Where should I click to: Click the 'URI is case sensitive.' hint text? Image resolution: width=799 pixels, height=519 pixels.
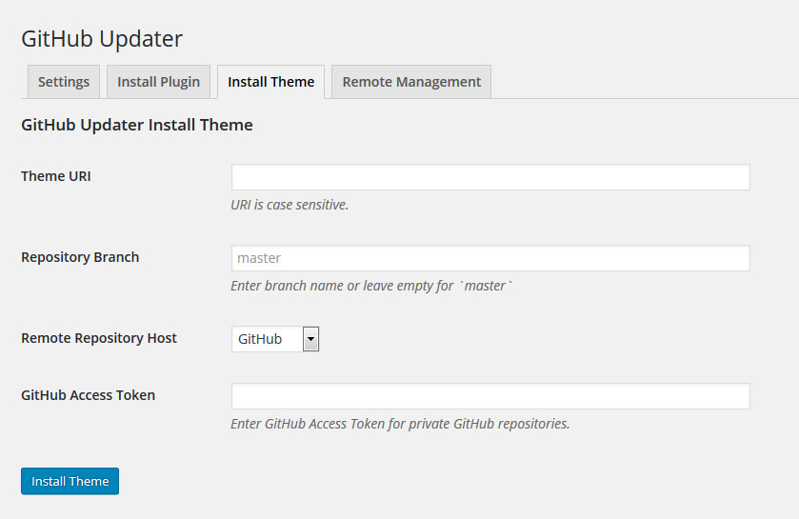click(290, 205)
